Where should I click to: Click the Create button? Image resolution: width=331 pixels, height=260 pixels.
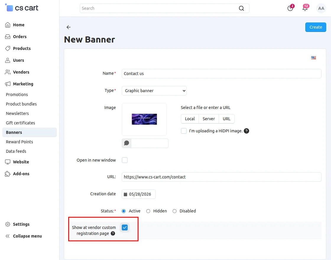click(x=316, y=27)
